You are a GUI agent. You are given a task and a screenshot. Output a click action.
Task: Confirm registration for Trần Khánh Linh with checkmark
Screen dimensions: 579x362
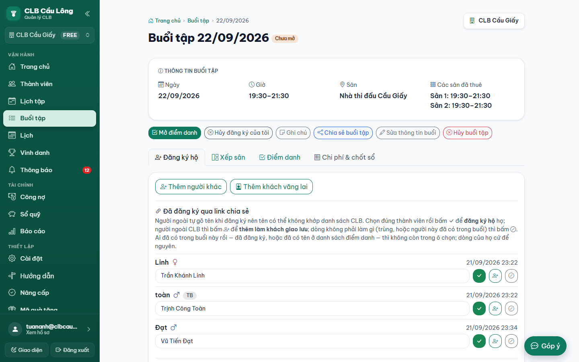pyautogui.click(x=479, y=276)
